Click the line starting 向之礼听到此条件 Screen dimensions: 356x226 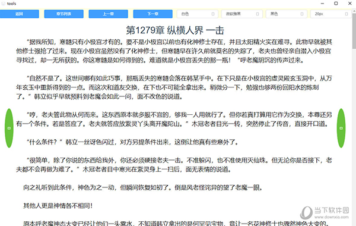(x=143, y=187)
